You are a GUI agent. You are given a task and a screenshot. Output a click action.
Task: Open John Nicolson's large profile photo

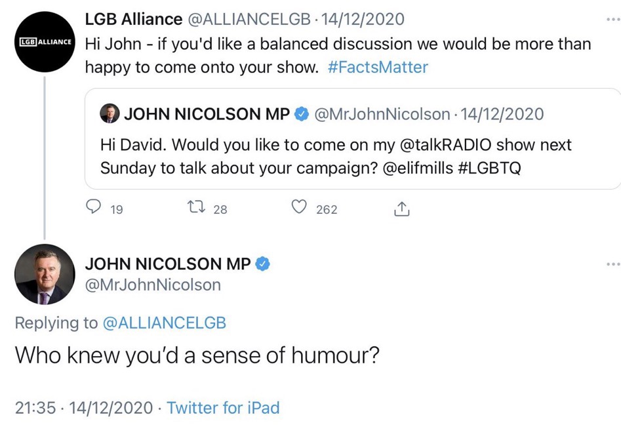click(x=45, y=274)
